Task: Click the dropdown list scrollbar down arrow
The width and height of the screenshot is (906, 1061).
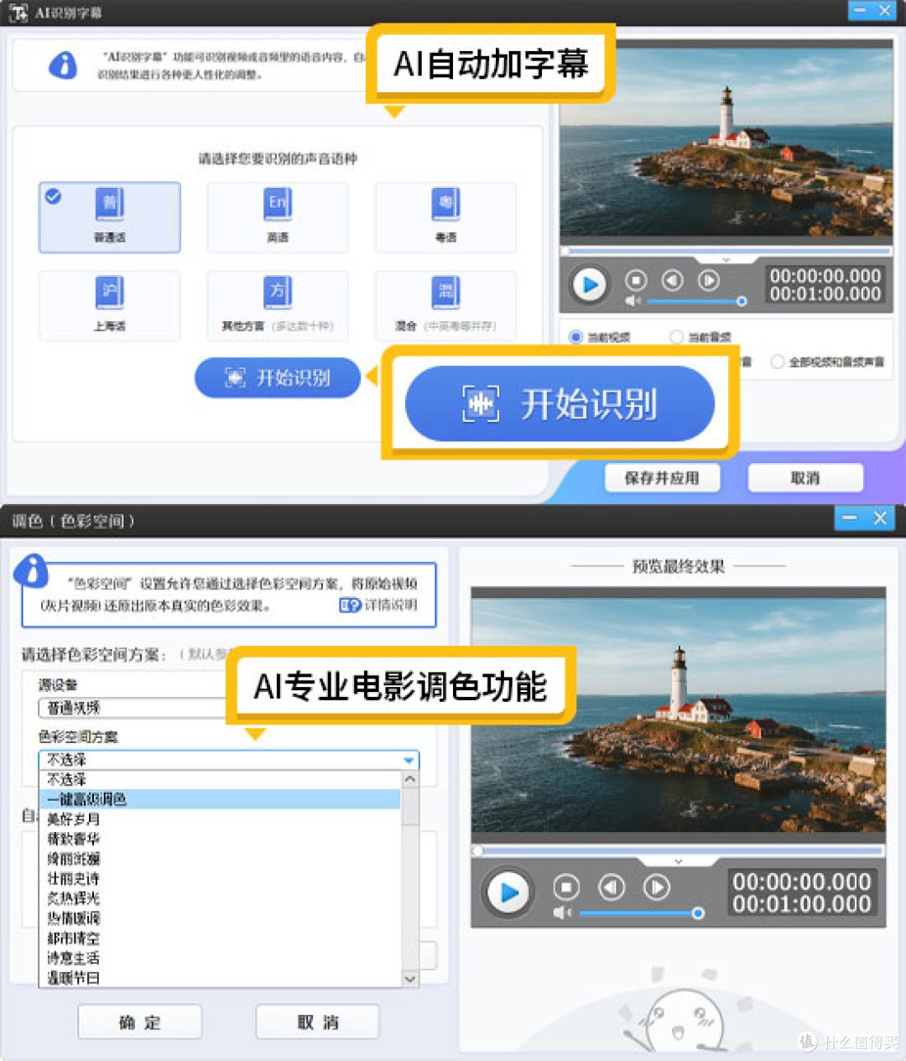Action: pyautogui.click(x=410, y=979)
